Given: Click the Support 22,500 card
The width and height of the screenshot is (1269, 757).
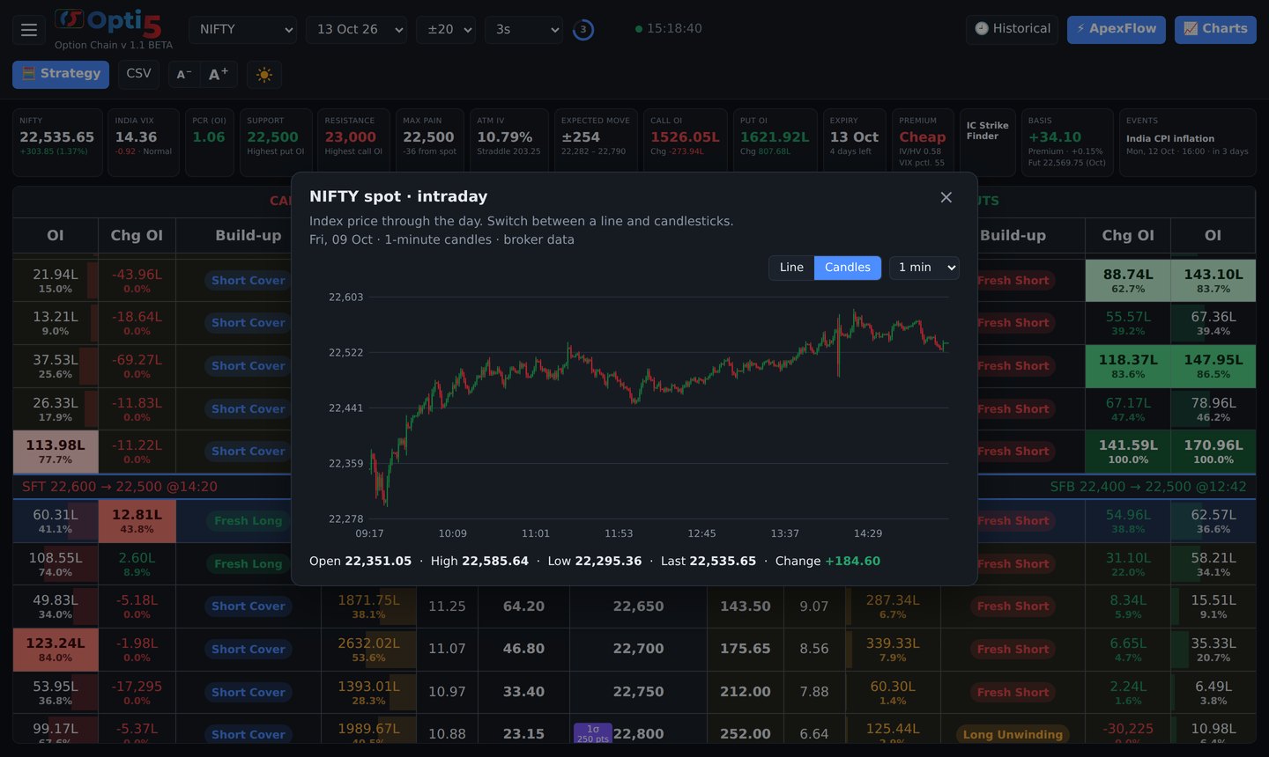Looking at the screenshot, I should [276, 143].
